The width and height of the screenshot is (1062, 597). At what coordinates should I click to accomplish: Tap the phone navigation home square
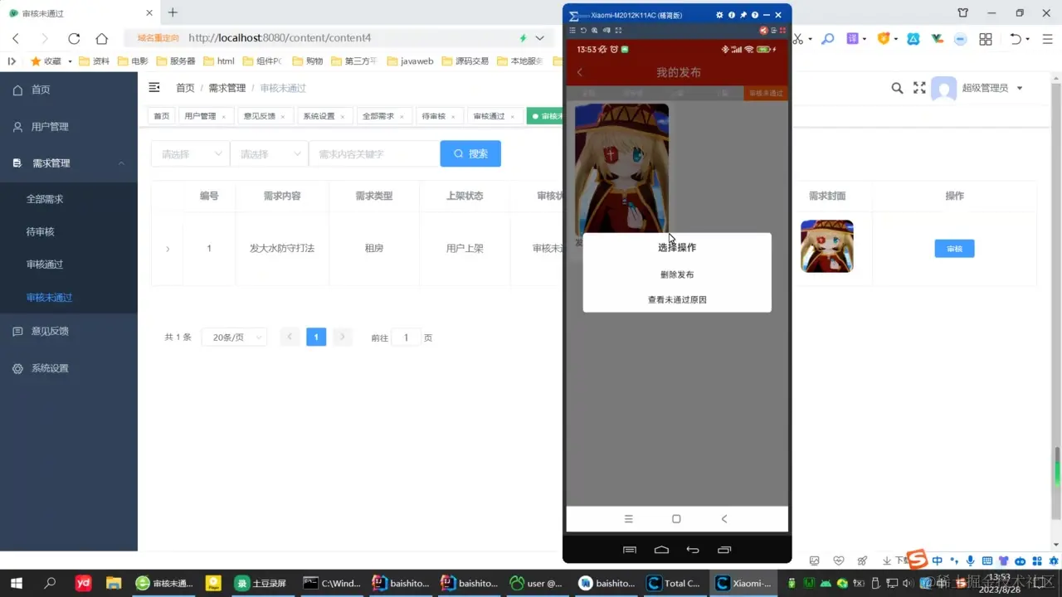click(x=676, y=519)
